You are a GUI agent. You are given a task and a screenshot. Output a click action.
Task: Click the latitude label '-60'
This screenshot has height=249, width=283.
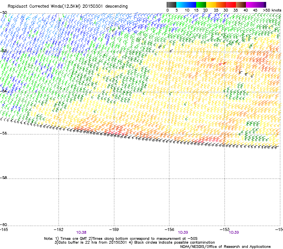coord(3,225)
